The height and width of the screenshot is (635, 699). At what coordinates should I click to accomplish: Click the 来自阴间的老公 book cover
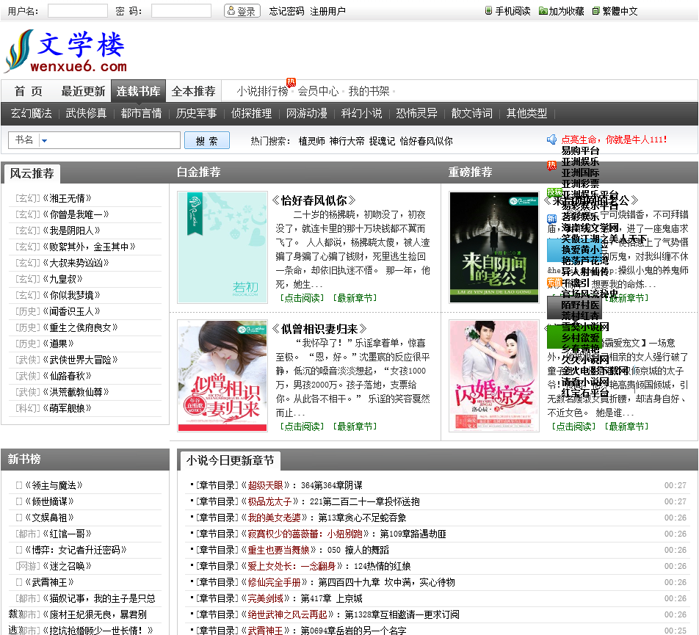tap(494, 247)
